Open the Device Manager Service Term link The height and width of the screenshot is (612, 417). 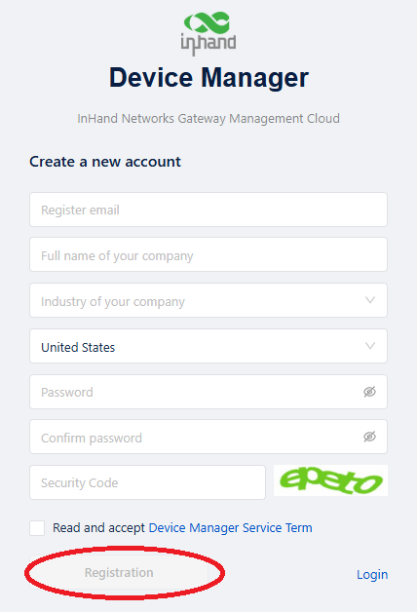pos(231,527)
